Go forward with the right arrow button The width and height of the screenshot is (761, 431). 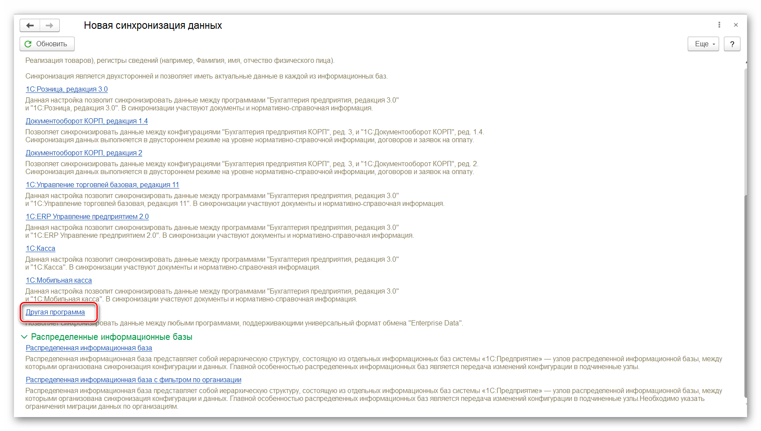coord(50,25)
